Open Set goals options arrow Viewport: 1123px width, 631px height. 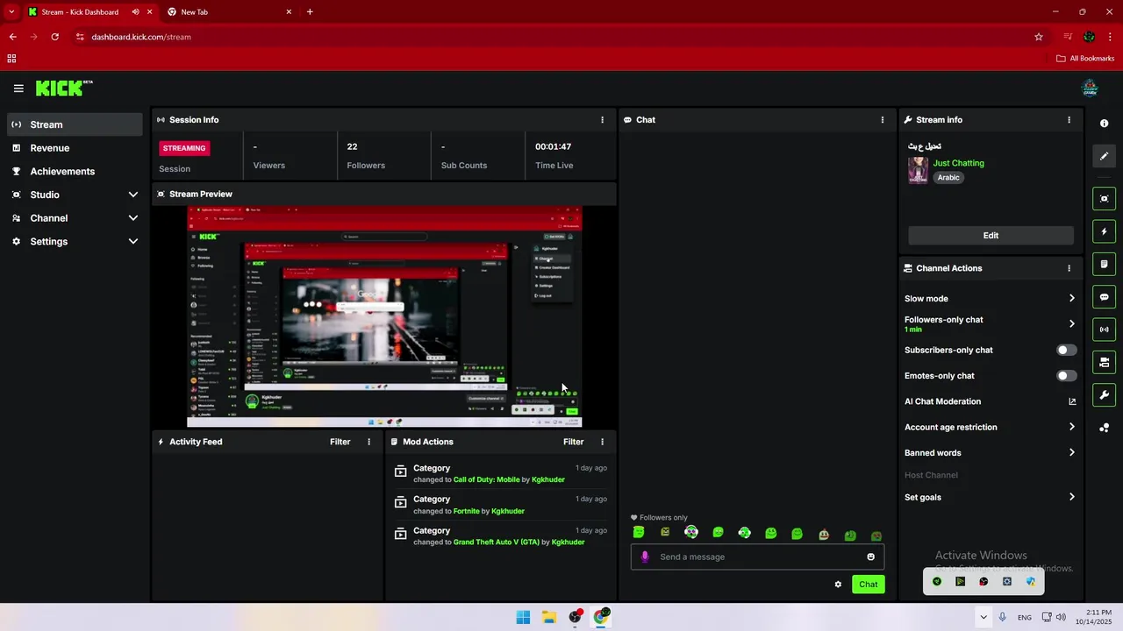click(x=1071, y=497)
